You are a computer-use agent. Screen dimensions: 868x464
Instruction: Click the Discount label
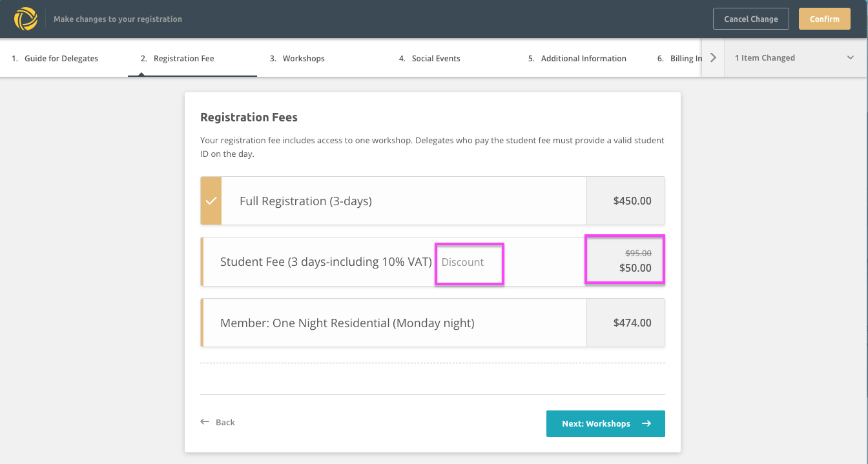point(462,262)
